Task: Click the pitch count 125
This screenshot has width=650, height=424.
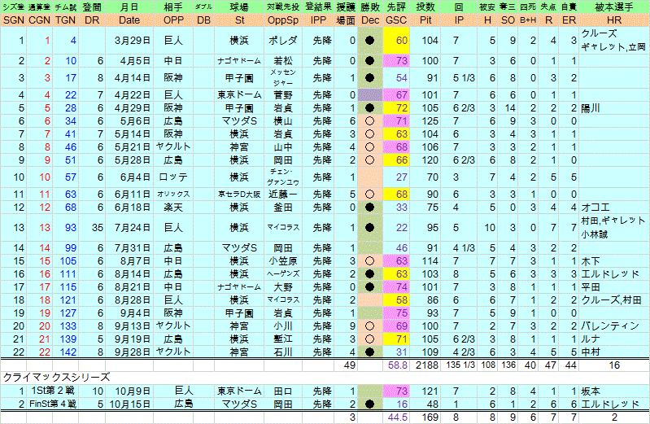Action: [430, 121]
